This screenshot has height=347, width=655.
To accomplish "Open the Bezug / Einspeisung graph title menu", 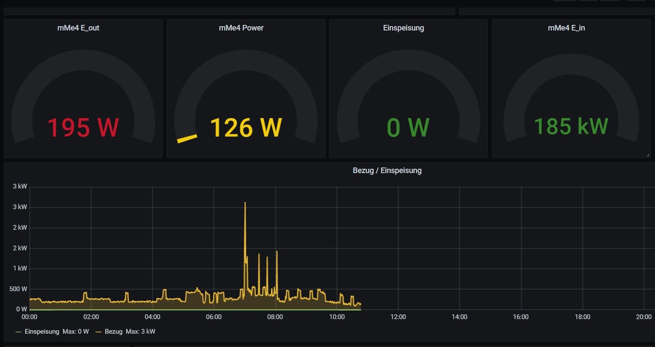I will (387, 170).
